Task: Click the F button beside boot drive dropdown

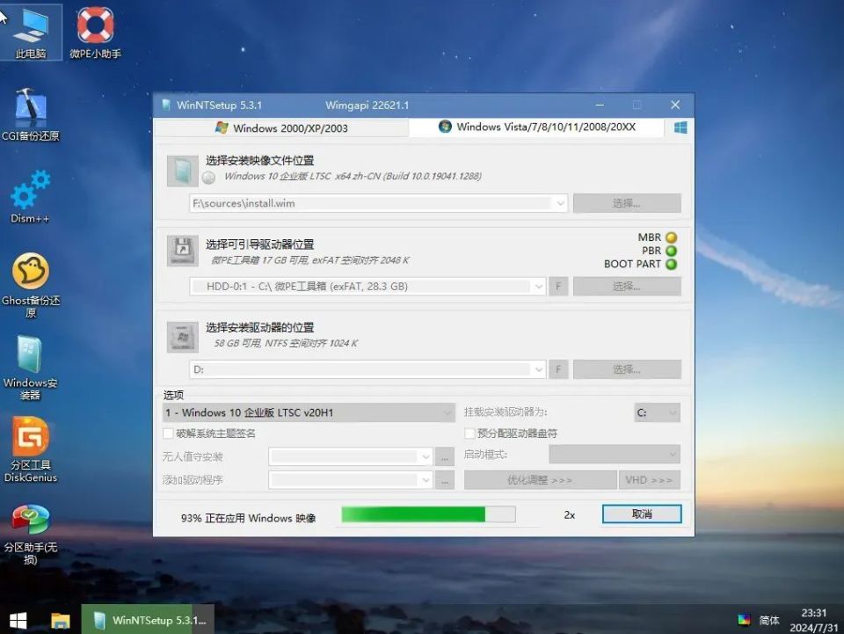Action: (558, 286)
